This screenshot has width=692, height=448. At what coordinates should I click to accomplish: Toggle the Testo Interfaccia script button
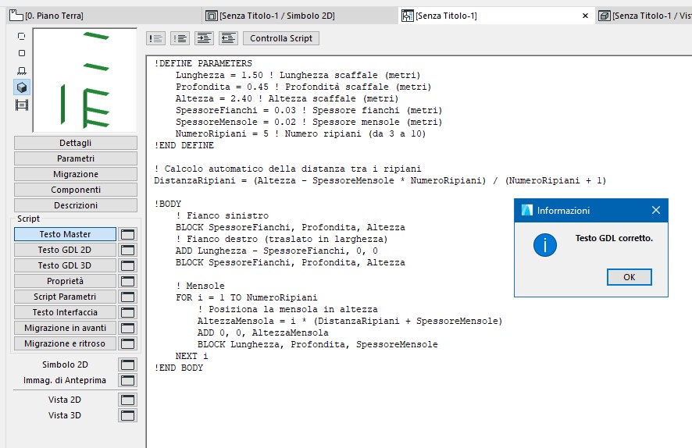coord(65,312)
